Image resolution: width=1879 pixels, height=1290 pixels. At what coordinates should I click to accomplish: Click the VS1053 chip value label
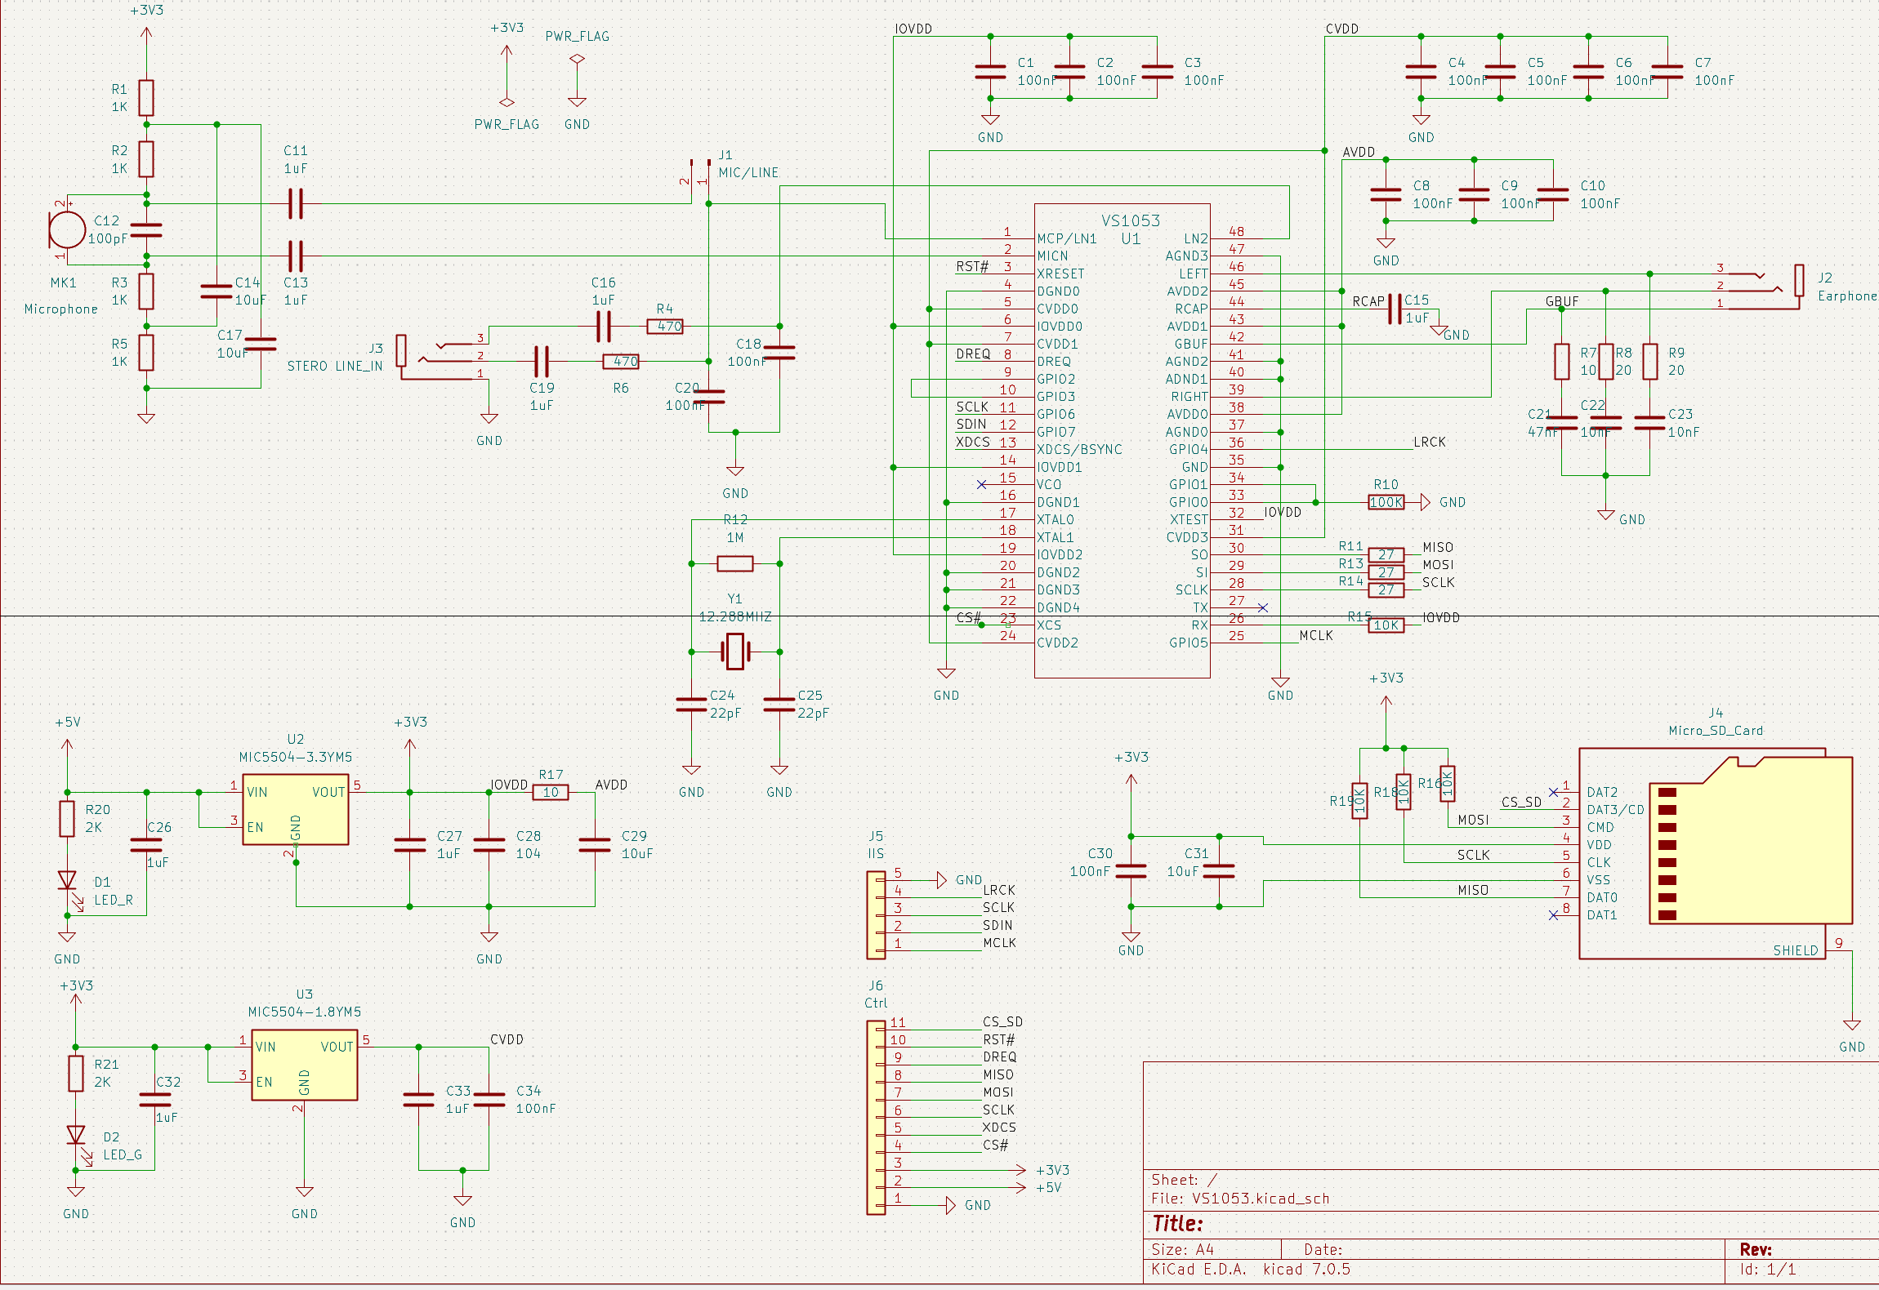[1131, 220]
